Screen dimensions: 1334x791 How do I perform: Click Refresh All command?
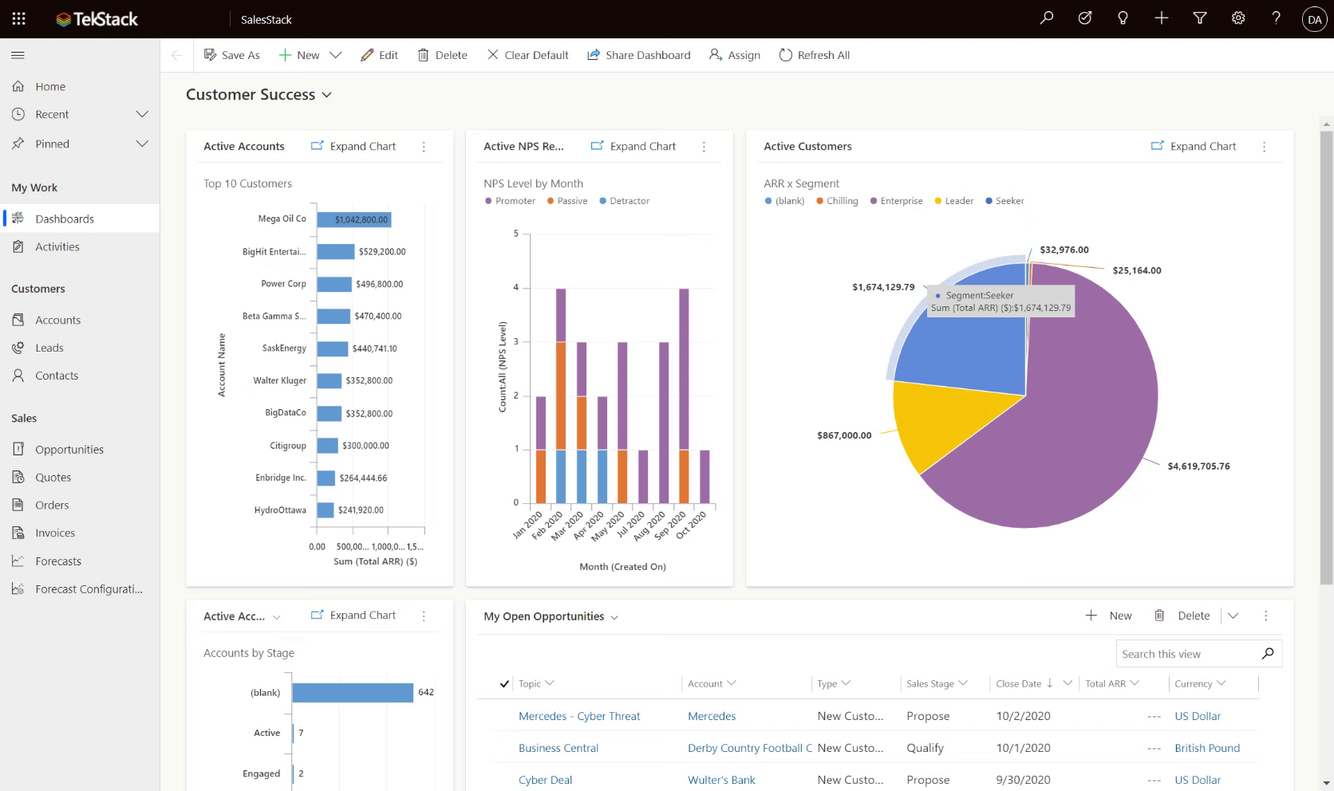(815, 55)
